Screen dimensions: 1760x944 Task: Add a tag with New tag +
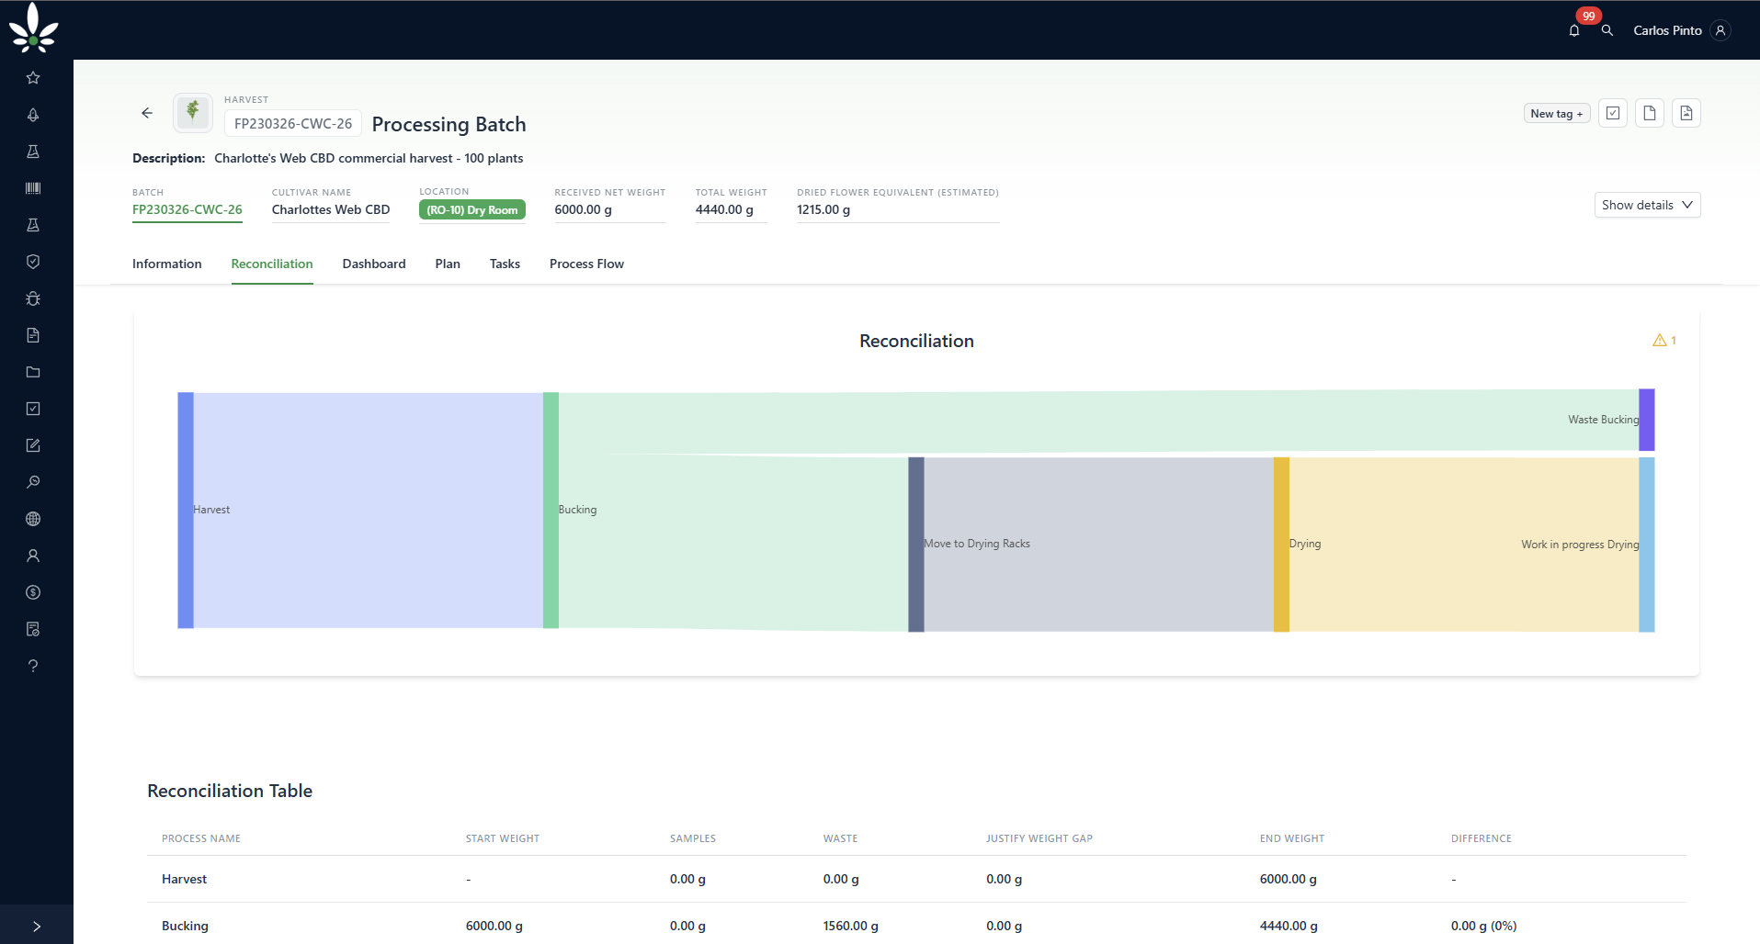1557,114
